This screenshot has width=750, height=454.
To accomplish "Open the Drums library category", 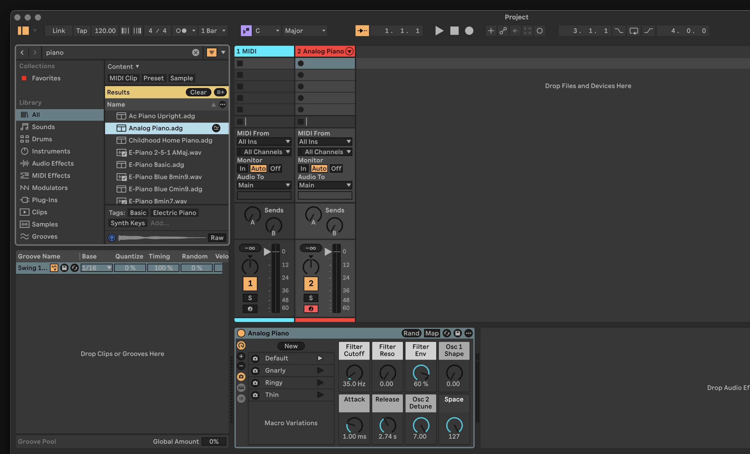I will [60, 139].
